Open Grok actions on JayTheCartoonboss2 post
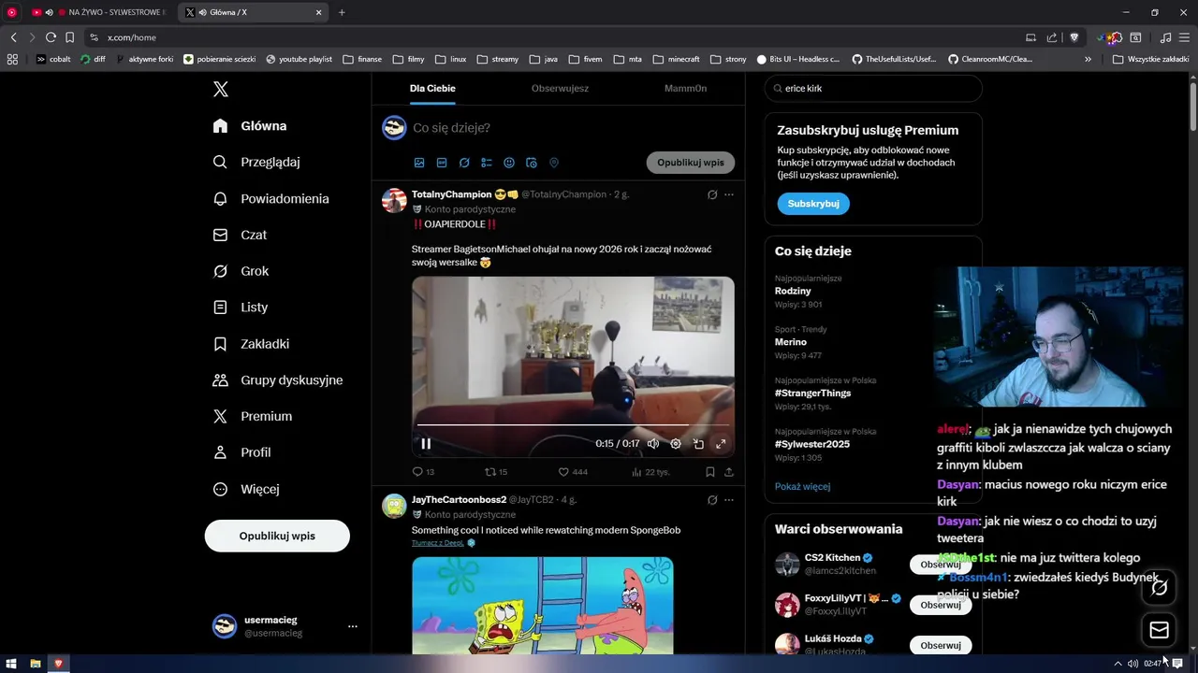Image resolution: width=1198 pixels, height=673 pixels. 712,500
